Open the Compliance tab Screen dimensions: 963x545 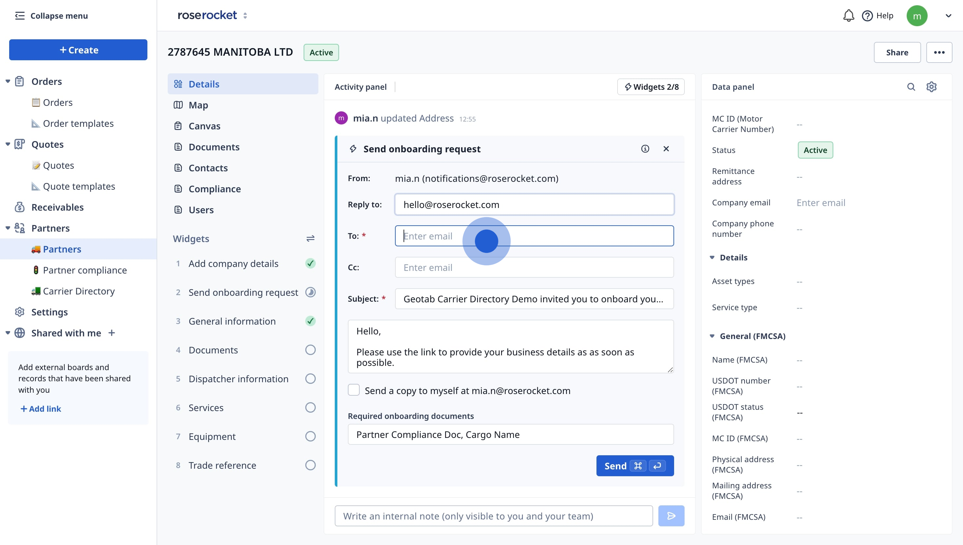click(215, 189)
